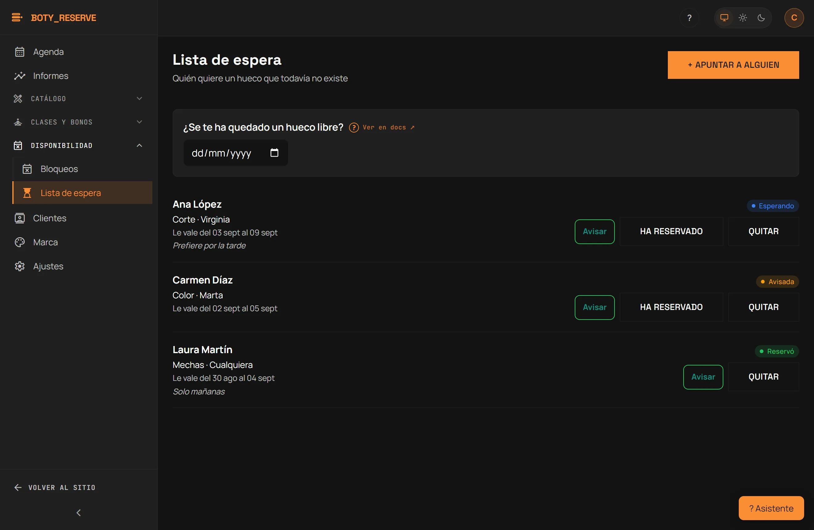
Task: Select Lista de espera sidebar item
Action: [82, 193]
